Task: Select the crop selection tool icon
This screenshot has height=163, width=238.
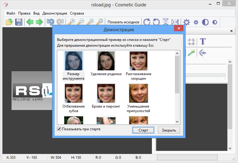Action: [191, 42]
